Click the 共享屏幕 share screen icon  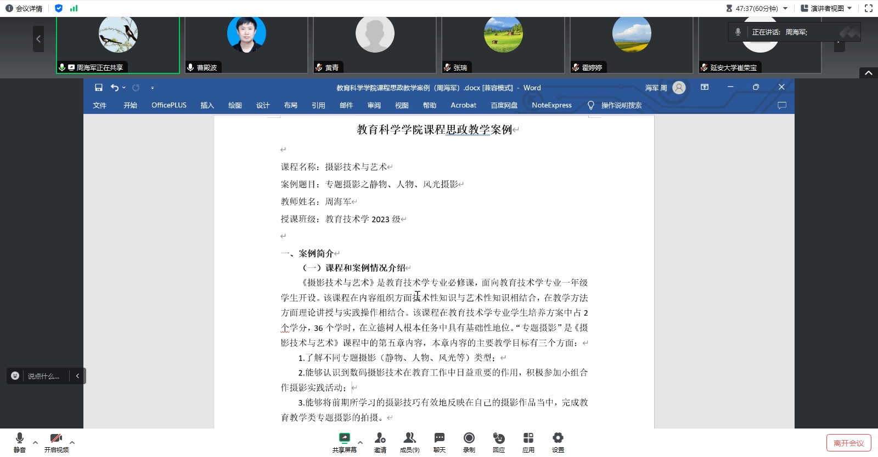click(x=344, y=442)
